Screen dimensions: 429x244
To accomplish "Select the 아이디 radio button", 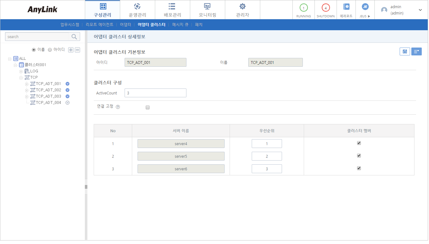I will pos(50,49).
